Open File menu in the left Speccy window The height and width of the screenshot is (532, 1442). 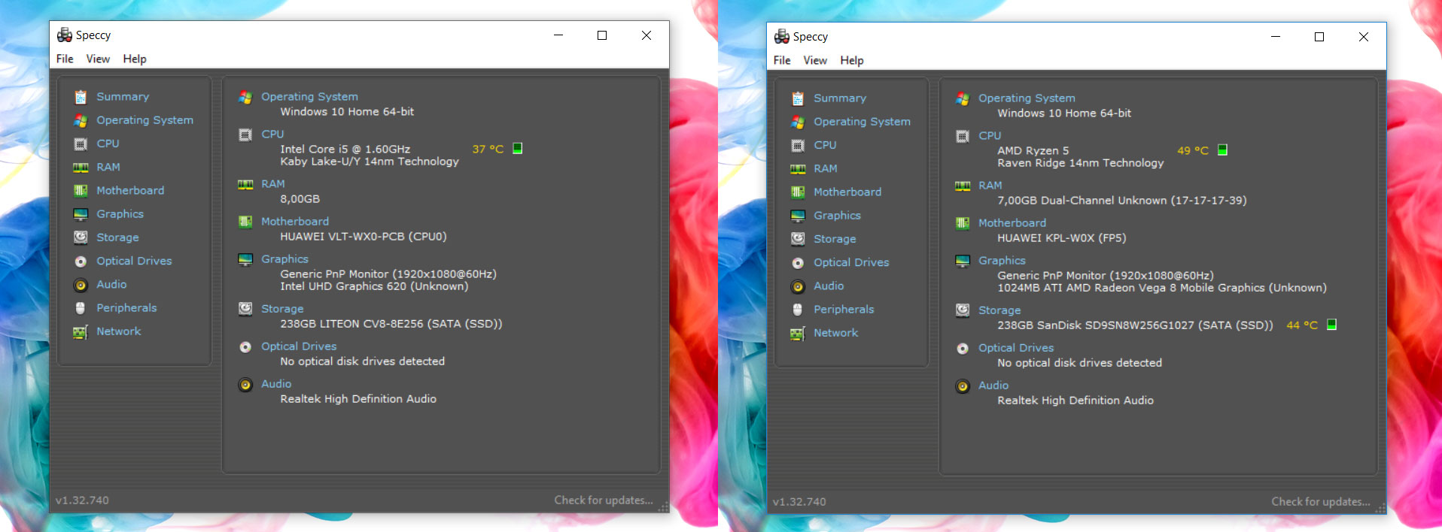65,59
